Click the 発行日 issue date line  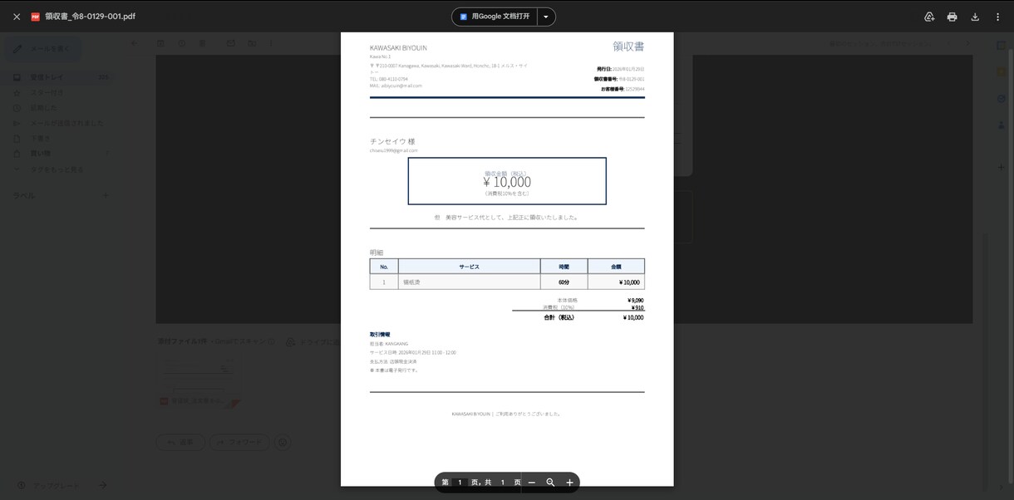pyautogui.click(x=620, y=69)
